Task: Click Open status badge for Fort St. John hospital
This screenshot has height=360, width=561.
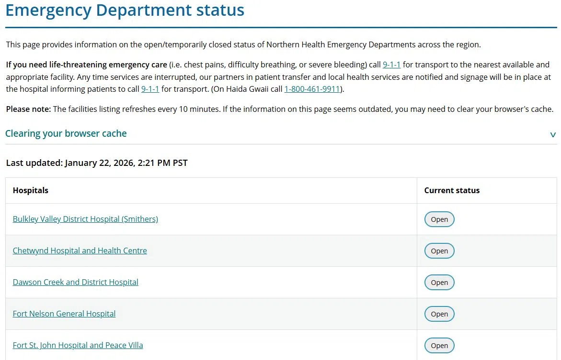Action: point(439,346)
